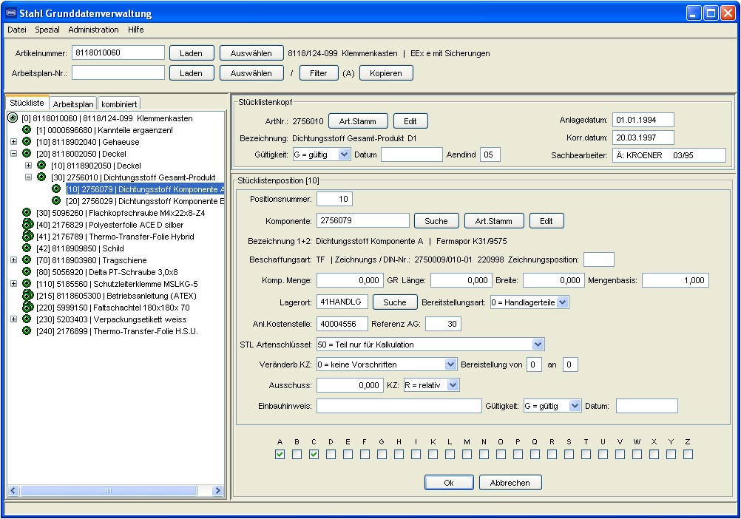The image size is (741, 519).
Task: Open the Spezial menu
Action: 47,30
